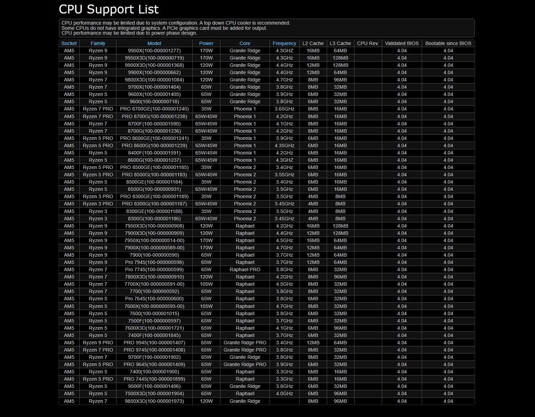Image resolution: width=535 pixels, height=417 pixels.
Task: Sort by the Model column header
Action: (x=154, y=43)
